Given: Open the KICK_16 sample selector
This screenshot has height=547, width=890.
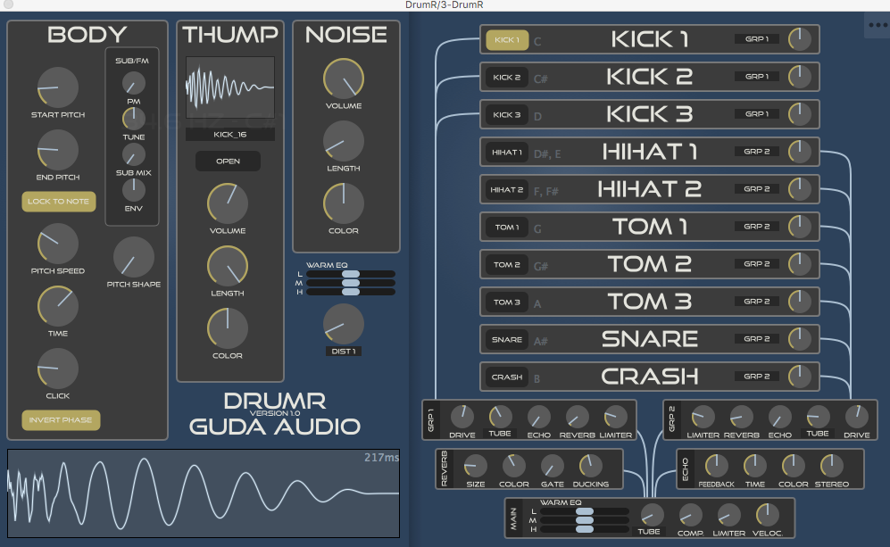Looking at the screenshot, I should tap(230, 135).
